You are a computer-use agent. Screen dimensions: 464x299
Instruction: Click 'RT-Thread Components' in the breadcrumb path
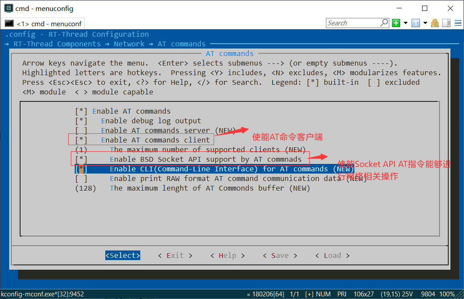click(x=57, y=44)
